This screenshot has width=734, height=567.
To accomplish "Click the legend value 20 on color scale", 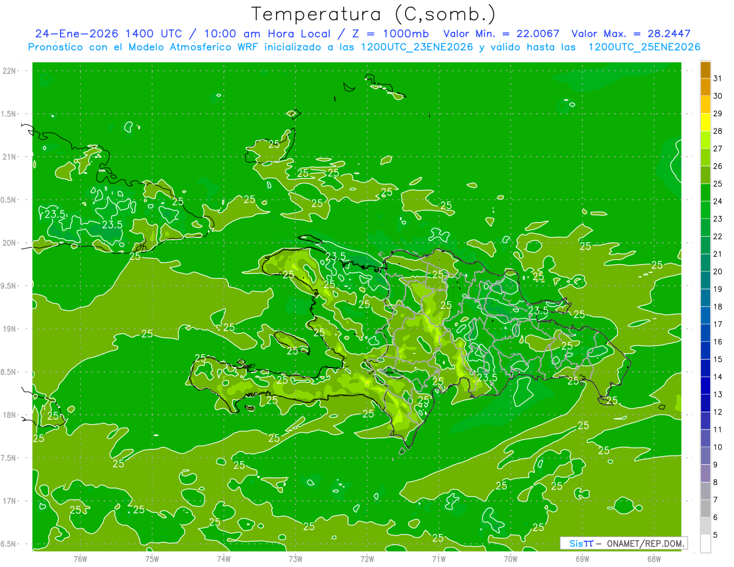I will tap(717, 272).
